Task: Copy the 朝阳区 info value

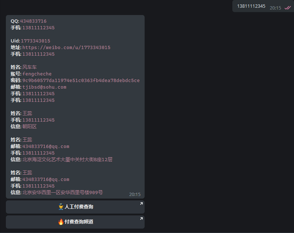Action: click(x=29, y=127)
